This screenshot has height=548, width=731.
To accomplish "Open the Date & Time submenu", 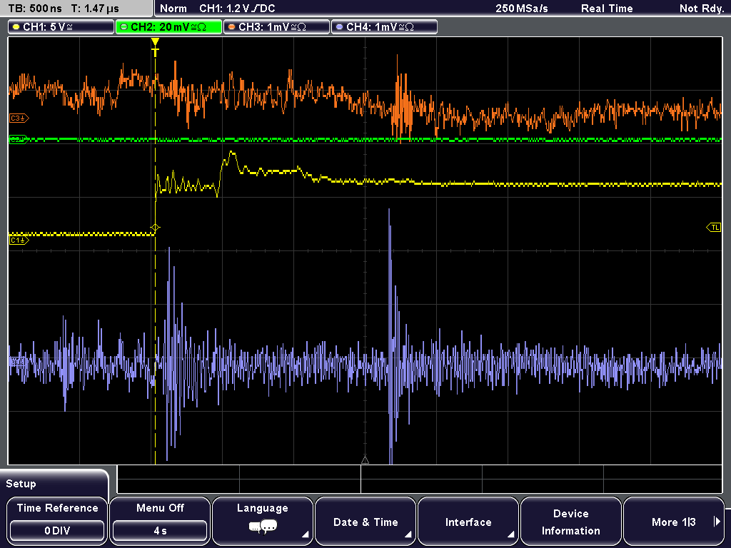I will click(365, 521).
